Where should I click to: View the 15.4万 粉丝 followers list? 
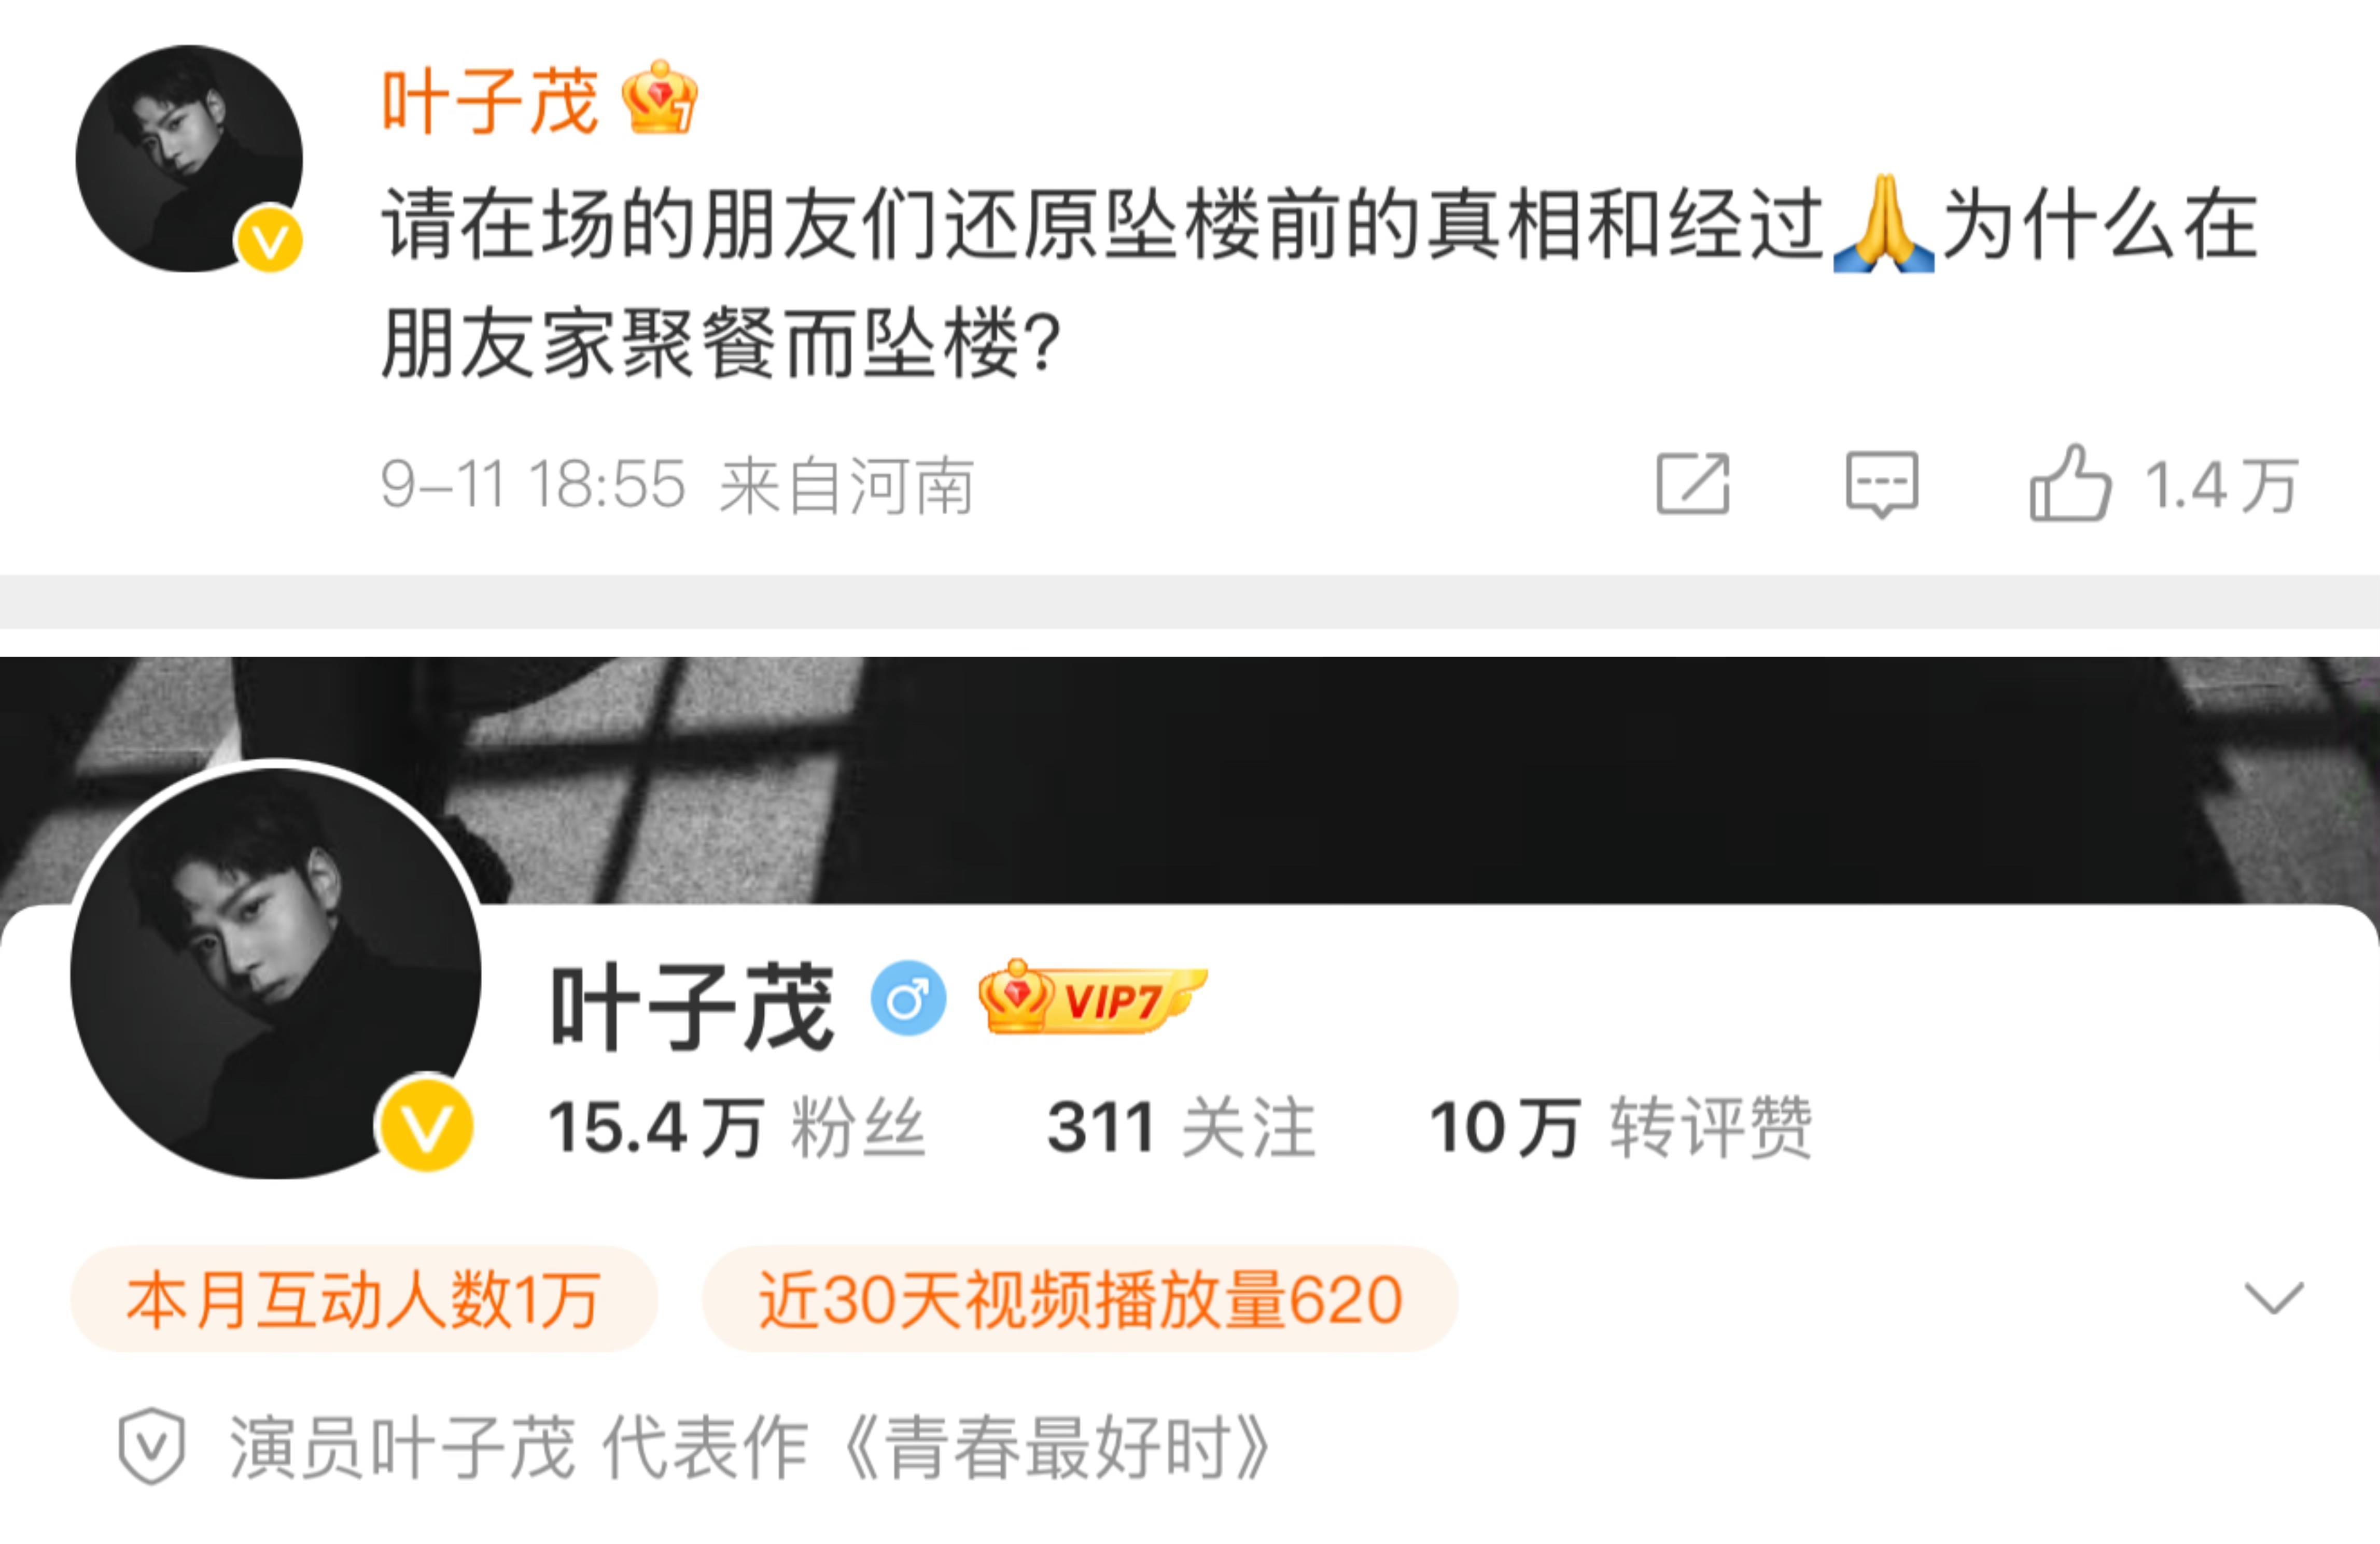coord(736,1126)
